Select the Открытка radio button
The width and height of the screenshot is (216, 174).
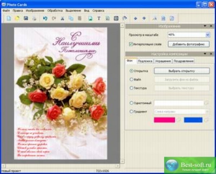[x=131, y=71]
